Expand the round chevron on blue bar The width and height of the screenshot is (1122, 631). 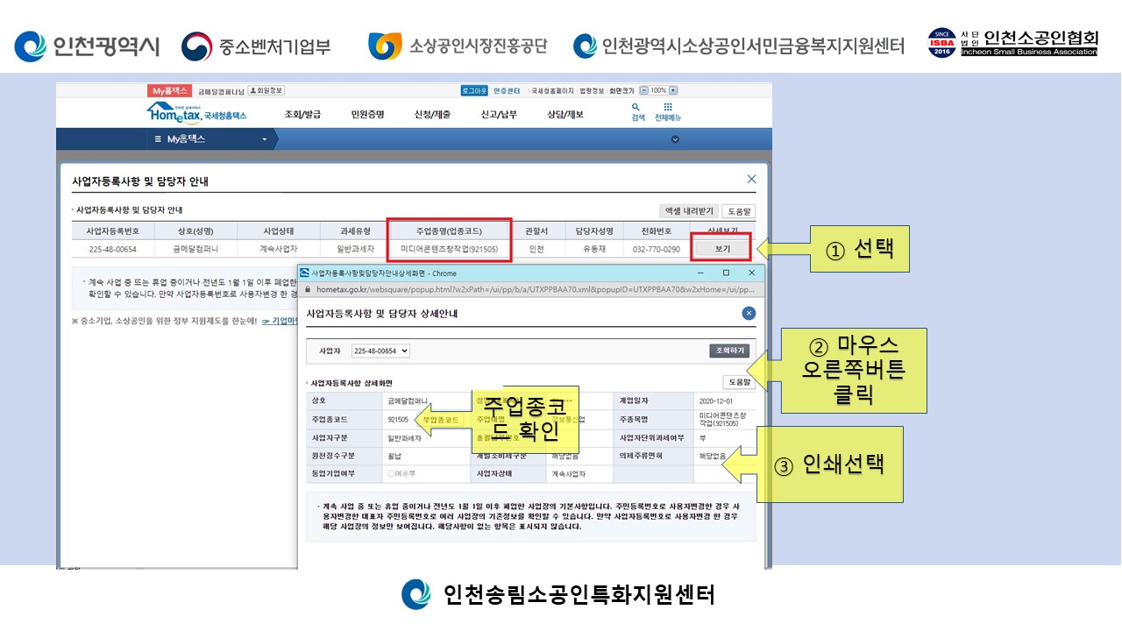click(x=675, y=139)
